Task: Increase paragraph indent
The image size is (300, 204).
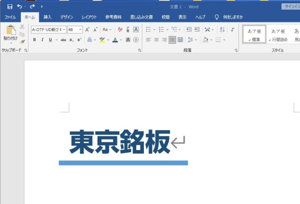Action: [x=197, y=29]
